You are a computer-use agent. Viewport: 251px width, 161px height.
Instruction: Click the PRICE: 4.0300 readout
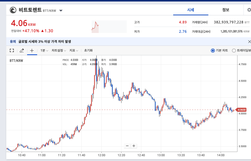[70, 60]
